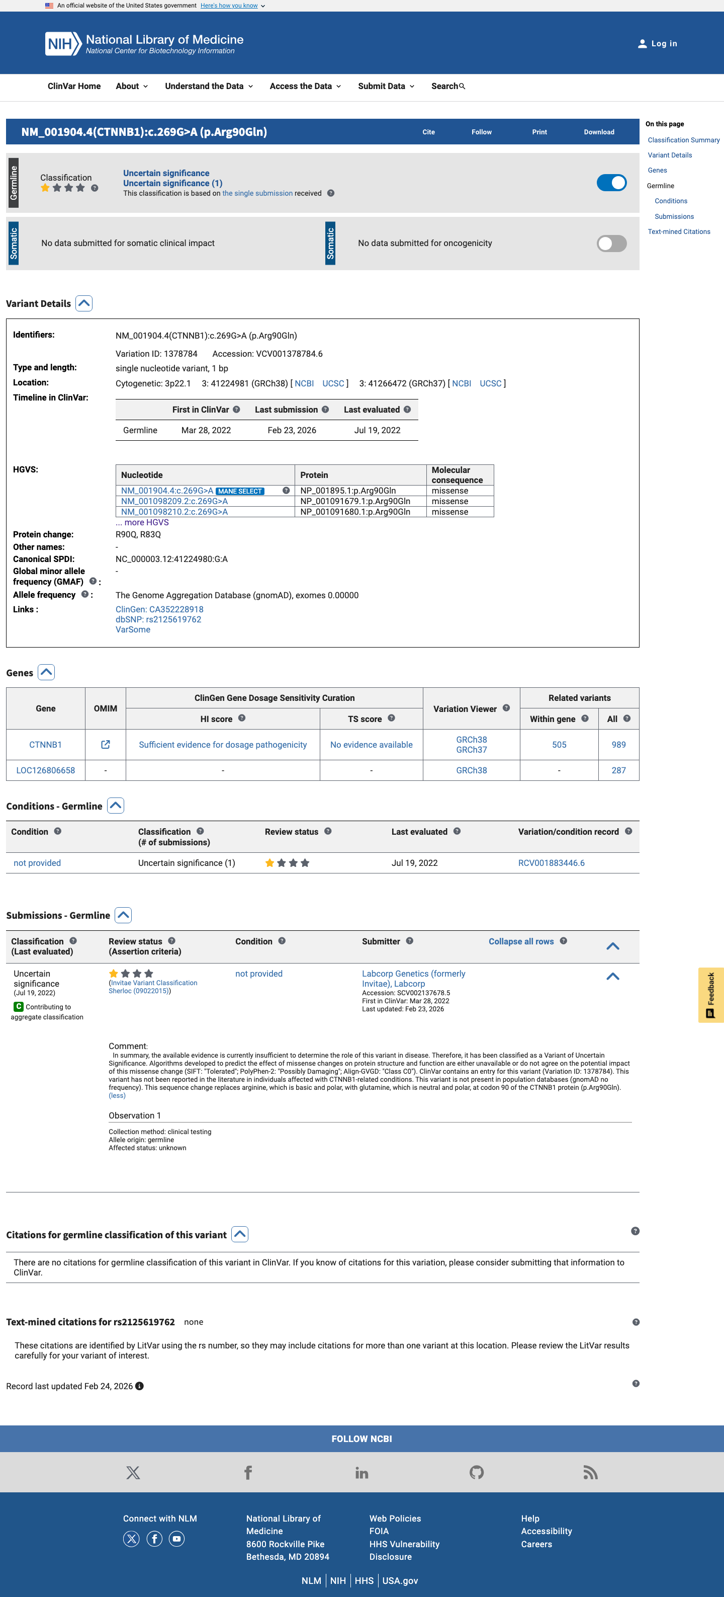This screenshot has height=1597, width=724.
Task: Open RSS feed icon under Follow NCBI
Action: tap(590, 1472)
